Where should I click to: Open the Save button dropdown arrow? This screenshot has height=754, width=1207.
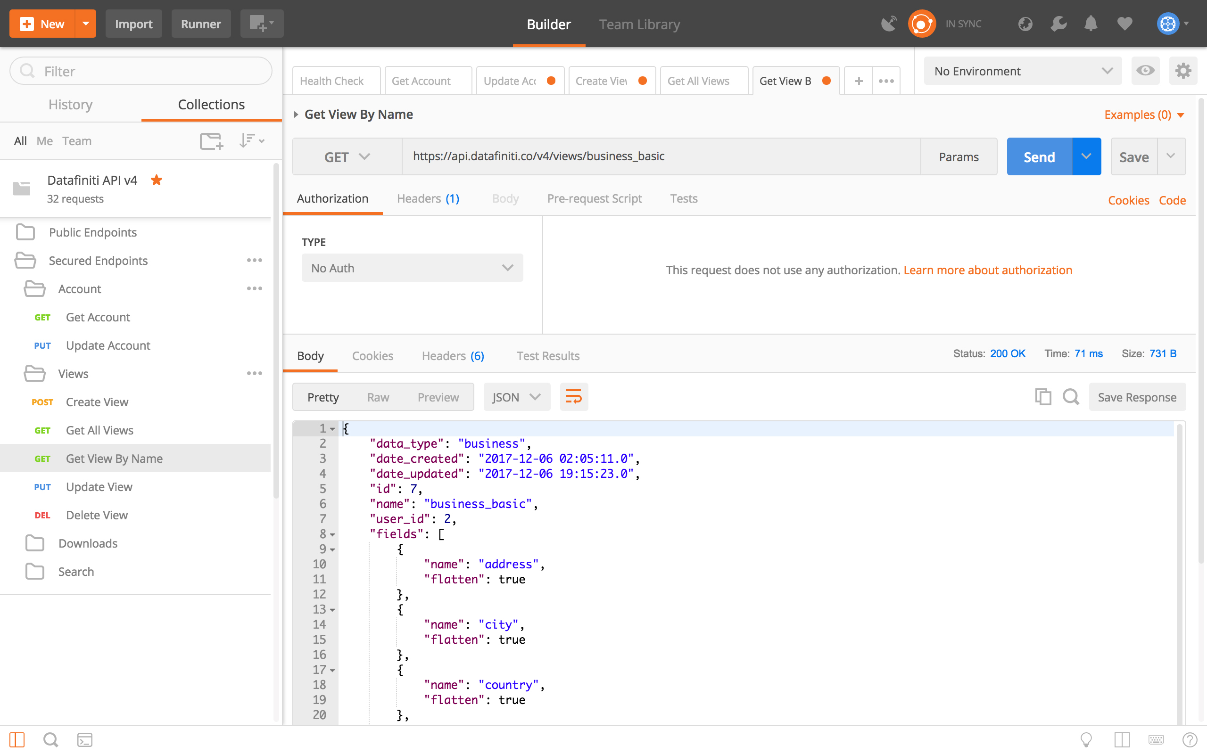tap(1171, 156)
